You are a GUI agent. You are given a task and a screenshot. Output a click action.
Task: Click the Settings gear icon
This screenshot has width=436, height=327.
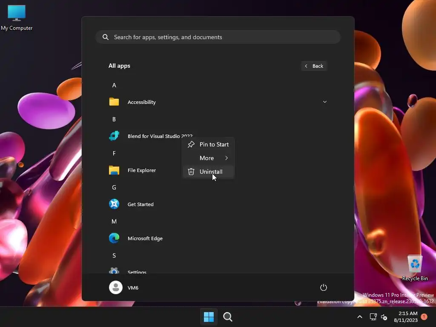click(114, 270)
